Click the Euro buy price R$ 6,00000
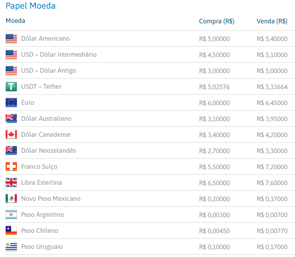This screenshot has width=295, height=257. coord(214,103)
